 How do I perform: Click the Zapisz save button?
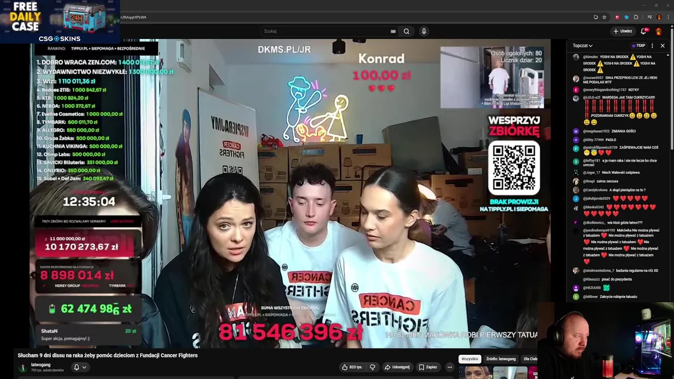pyautogui.click(x=428, y=367)
